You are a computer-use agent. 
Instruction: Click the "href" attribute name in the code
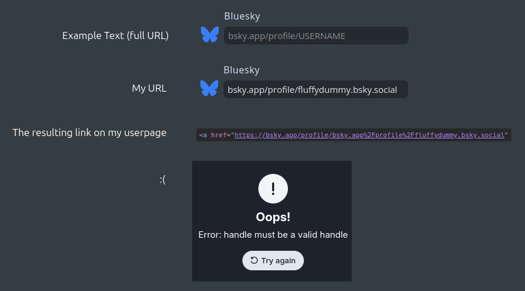(x=219, y=135)
